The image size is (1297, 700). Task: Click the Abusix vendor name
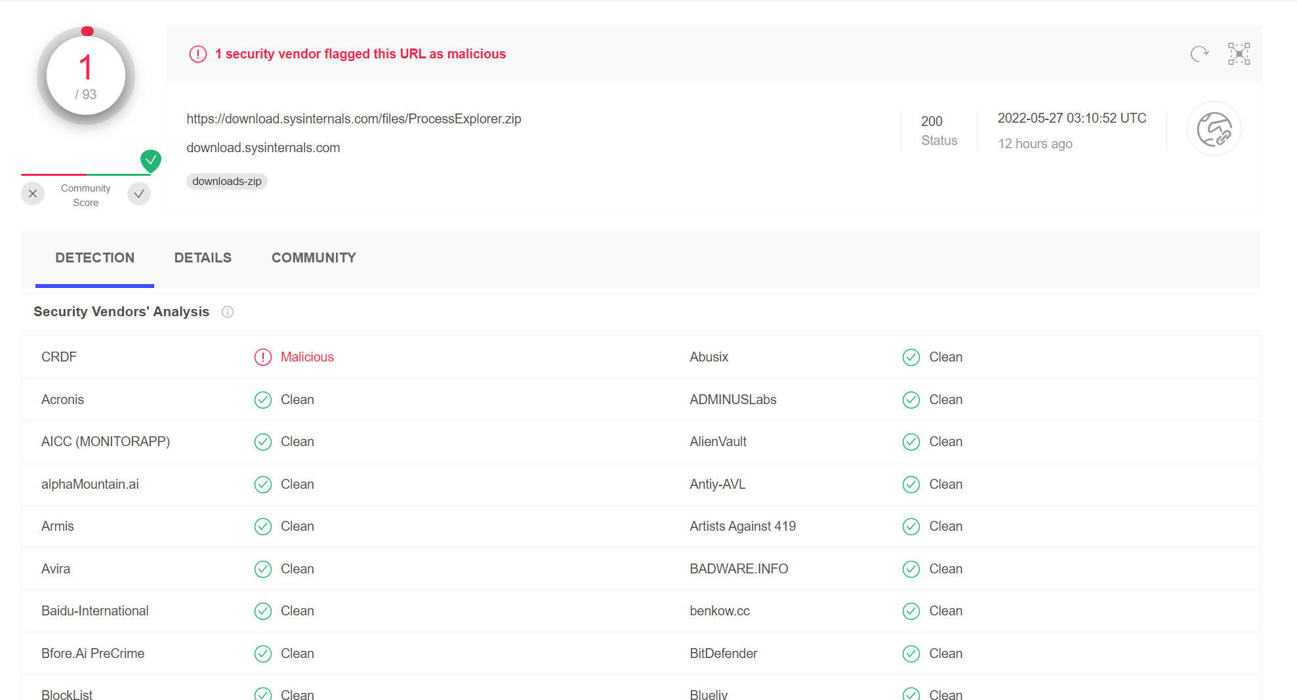click(709, 357)
